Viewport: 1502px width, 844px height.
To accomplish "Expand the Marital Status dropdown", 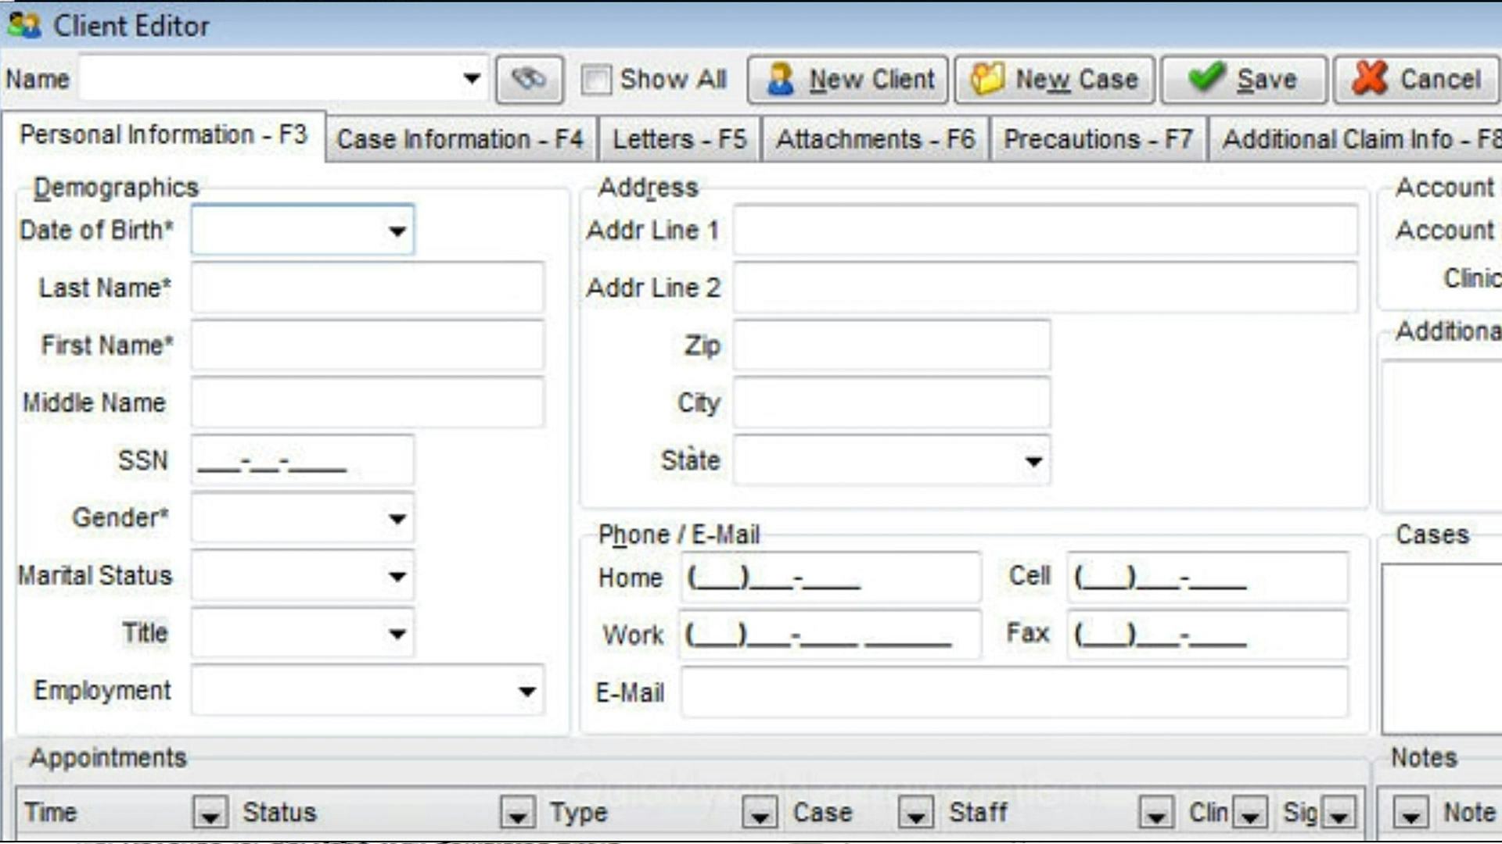I will 397,576.
